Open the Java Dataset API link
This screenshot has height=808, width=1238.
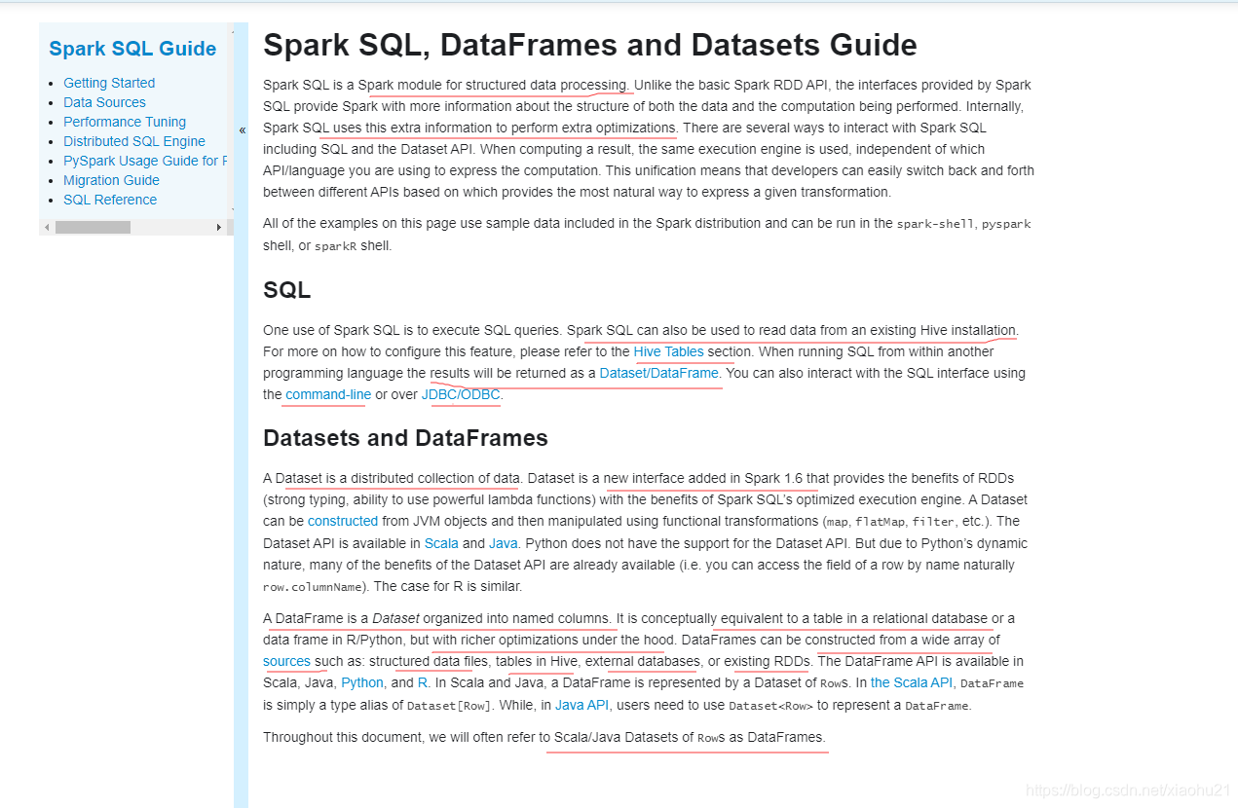click(504, 543)
